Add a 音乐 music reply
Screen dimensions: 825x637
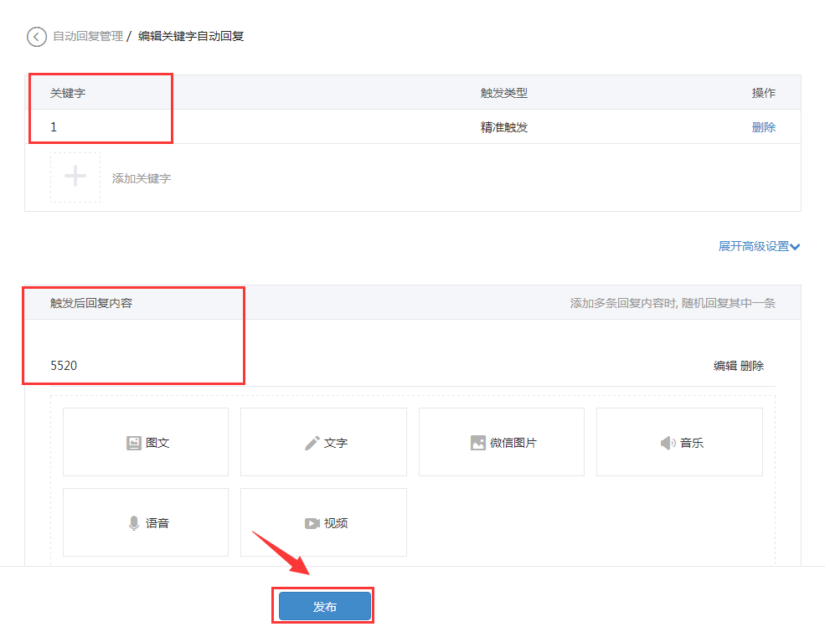pos(679,442)
